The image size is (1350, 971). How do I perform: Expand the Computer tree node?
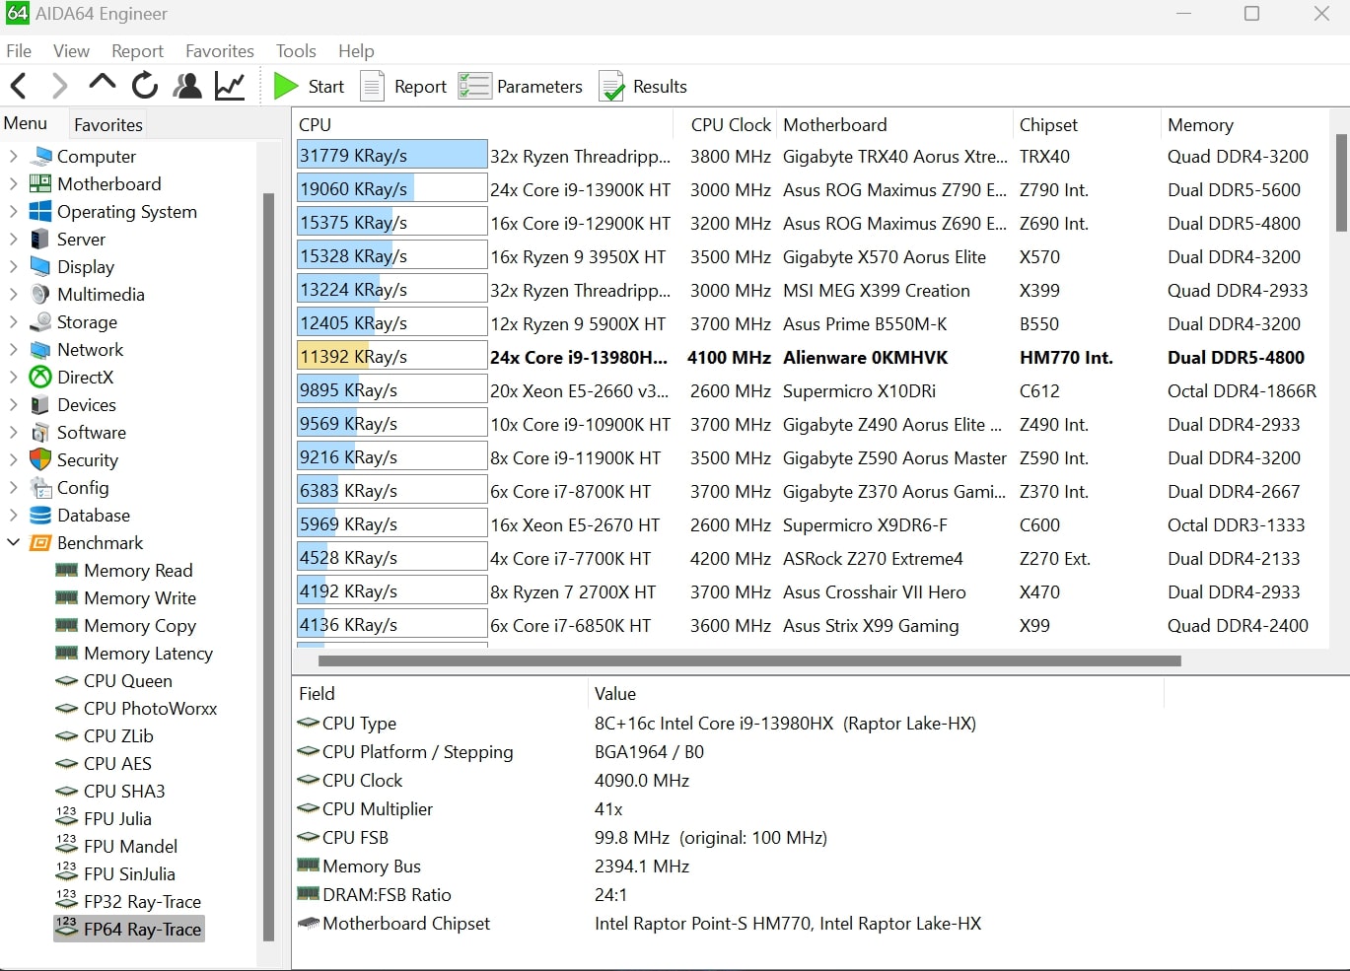coord(14,156)
